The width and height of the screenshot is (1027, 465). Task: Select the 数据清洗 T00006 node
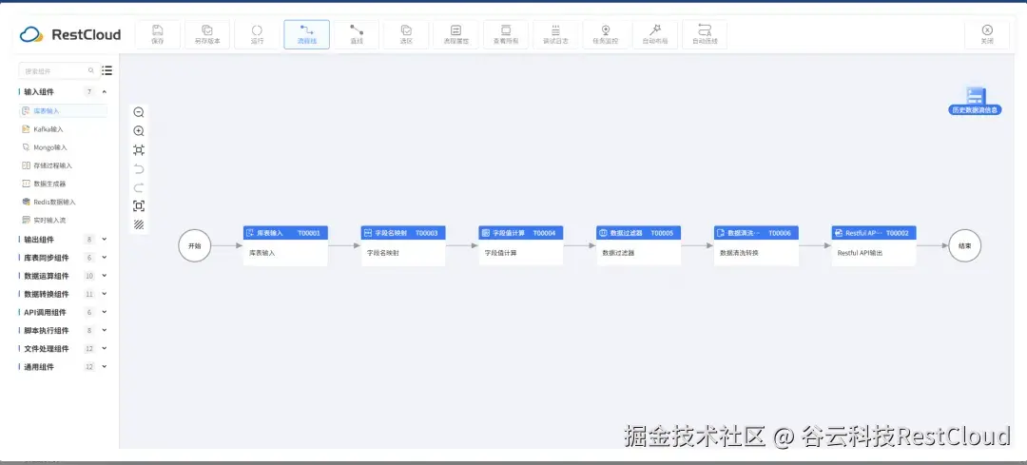tap(757, 245)
